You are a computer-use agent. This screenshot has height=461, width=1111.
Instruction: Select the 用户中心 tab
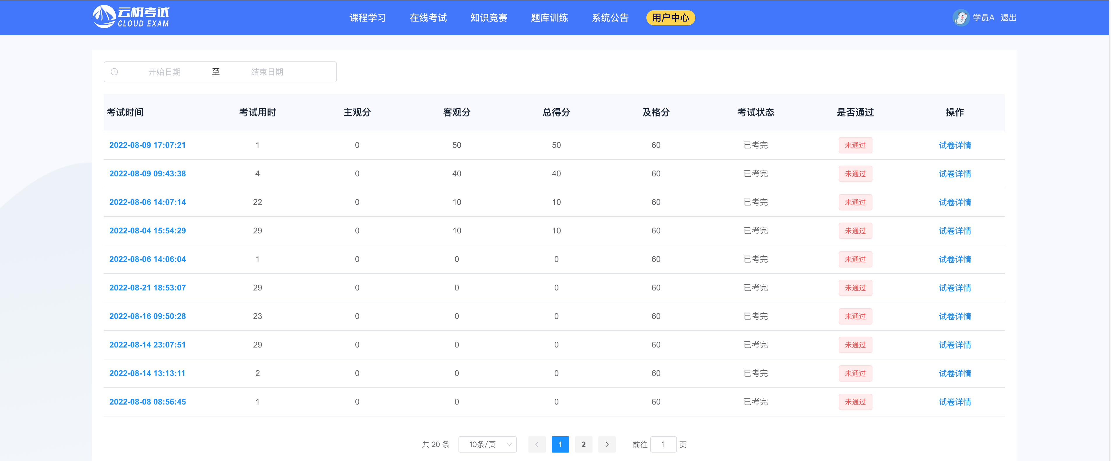tap(670, 18)
